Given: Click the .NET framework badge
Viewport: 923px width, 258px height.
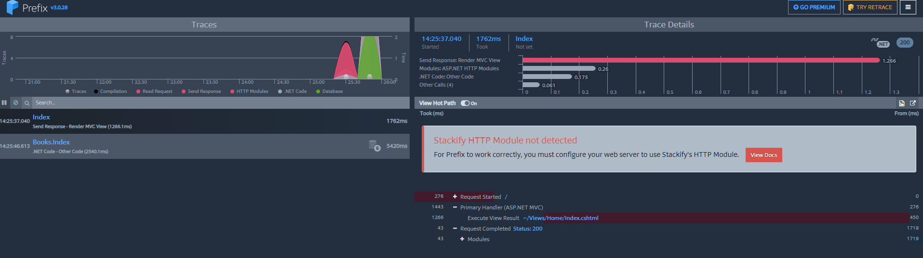Looking at the screenshot, I should (880, 42).
